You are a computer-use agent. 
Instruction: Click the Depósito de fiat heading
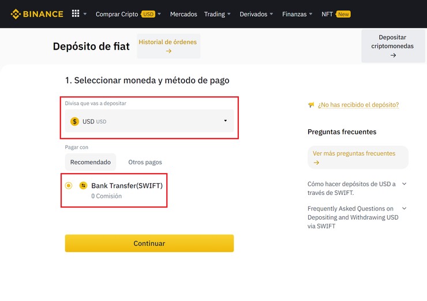[x=91, y=46]
